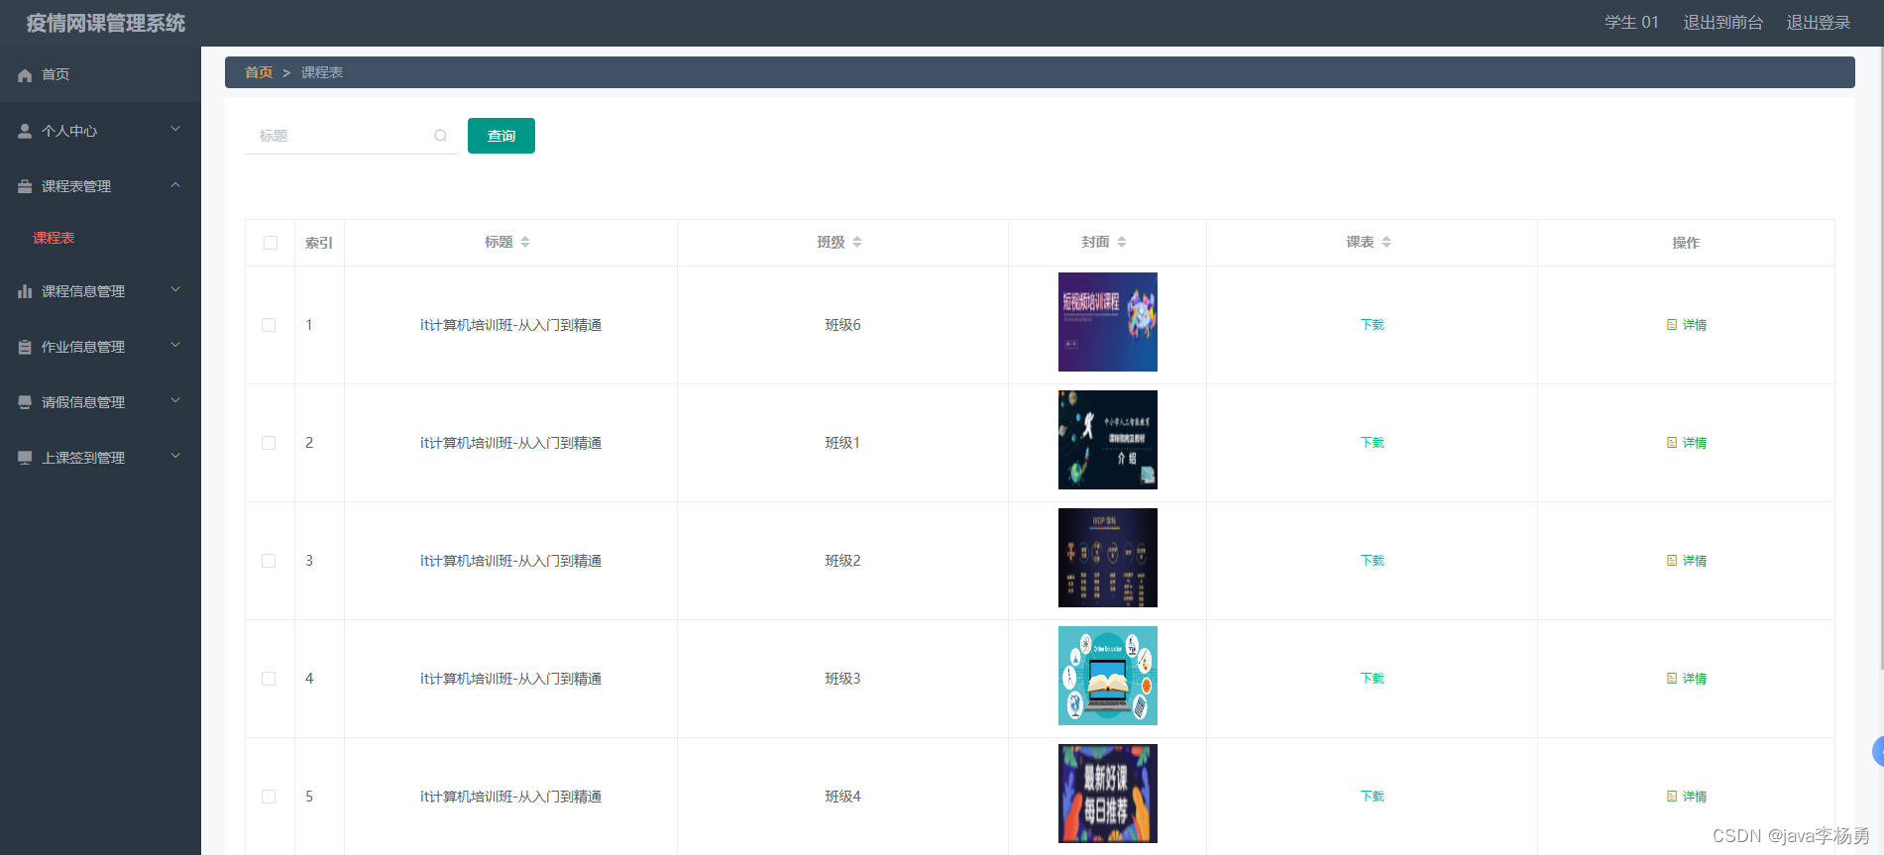The width and height of the screenshot is (1884, 855).
Task: Click the purple cover thumbnail in row 1
Action: (1108, 322)
